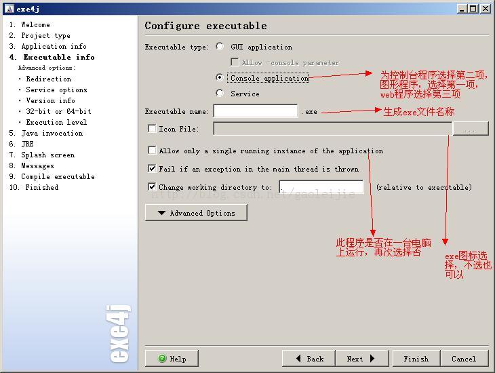Viewport: 495px width, 373px height.
Task: Select the Console application radio button
Action: click(x=220, y=77)
